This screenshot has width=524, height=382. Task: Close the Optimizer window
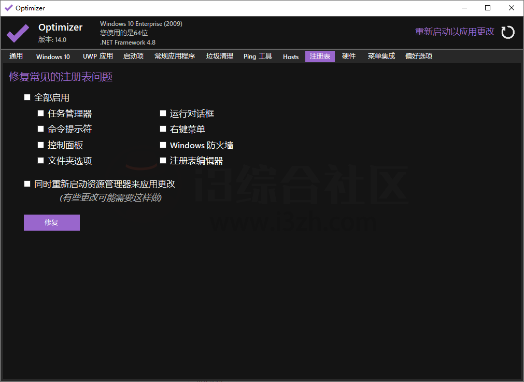click(x=511, y=8)
